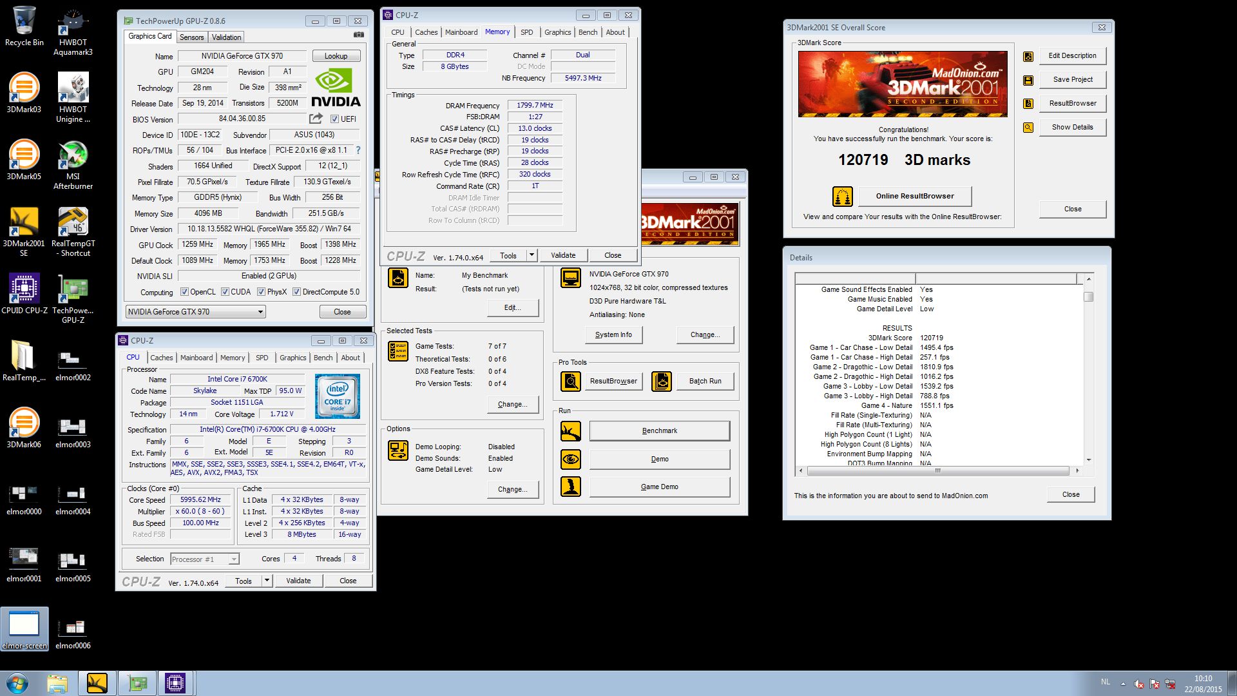The width and height of the screenshot is (1237, 696).
Task: Open Recycle Bin desktop icon
Action: click(24, 26)
